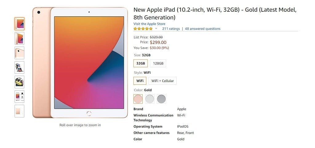The image size is (315, 148).
Task: Select the first iPad front thumbnail
Action: click(19, 24)
